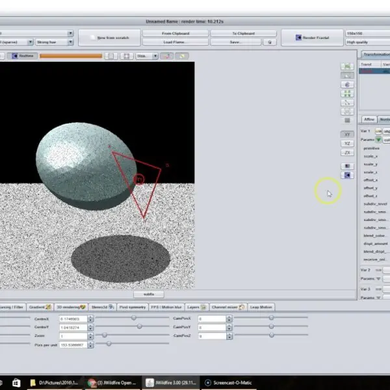Click the blue render icon in the side tool column

(x=347, y=175)
